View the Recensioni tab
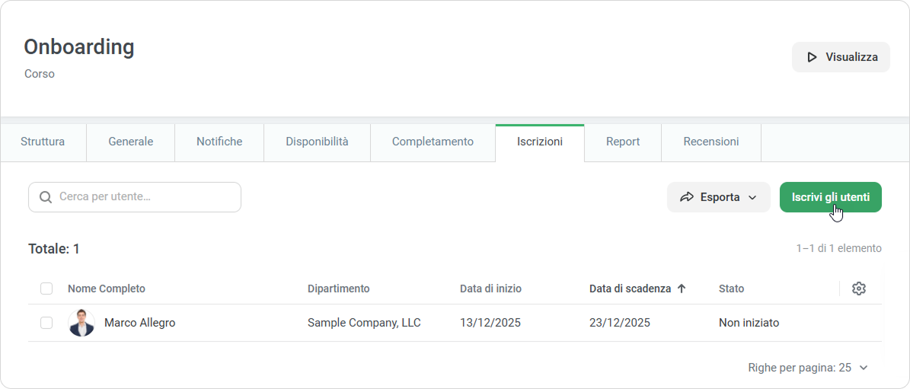Screen dimensions: 910x389 coord(710,142)
